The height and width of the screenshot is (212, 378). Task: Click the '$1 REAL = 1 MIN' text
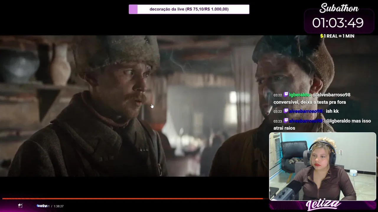pyautogui.click(x=337, y=36)
